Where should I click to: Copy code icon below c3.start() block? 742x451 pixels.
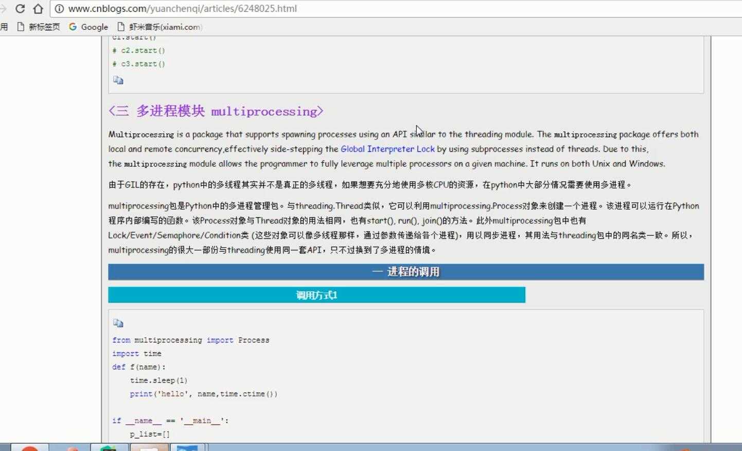coord(118,80)
